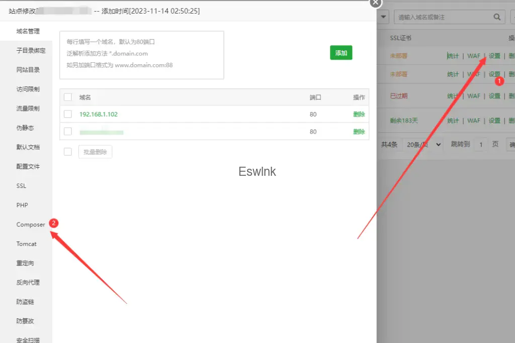This screenshot has width=515, height=343.
Task: Click 设置 link in the first site row
Action: tap(494, 56)
